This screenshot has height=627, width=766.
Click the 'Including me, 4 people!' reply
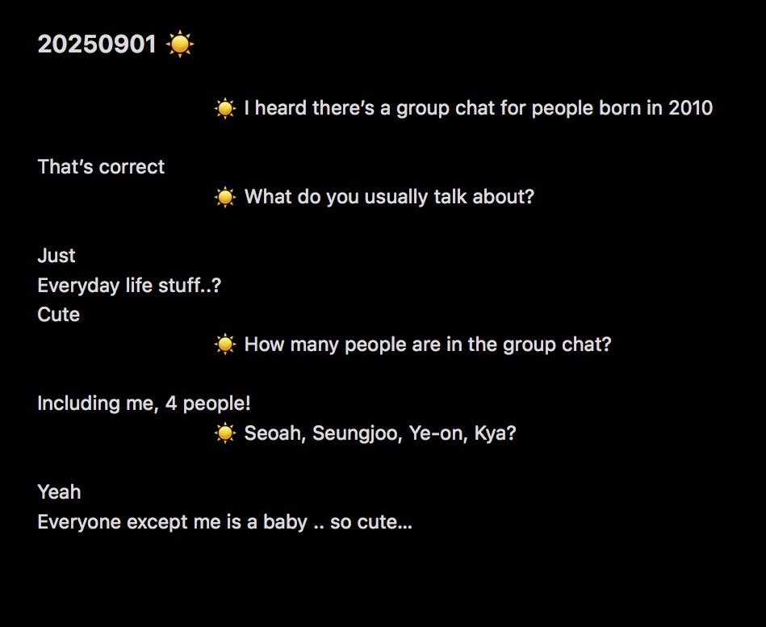(144, 403)
